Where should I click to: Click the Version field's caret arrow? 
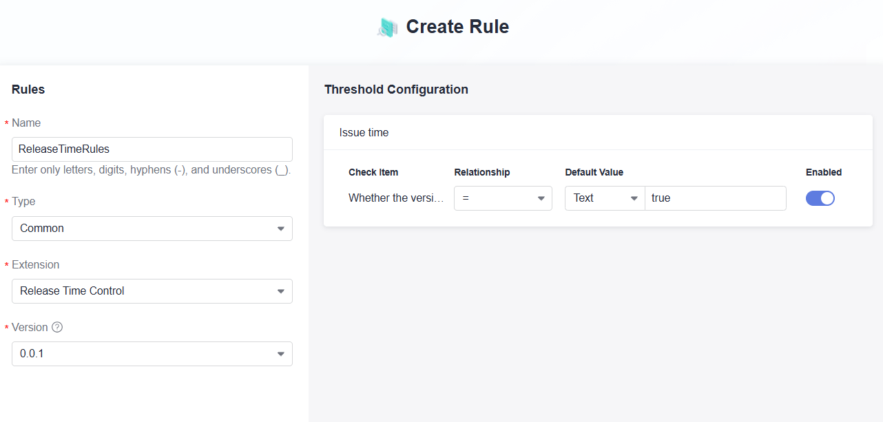click(x=281, y=354)
